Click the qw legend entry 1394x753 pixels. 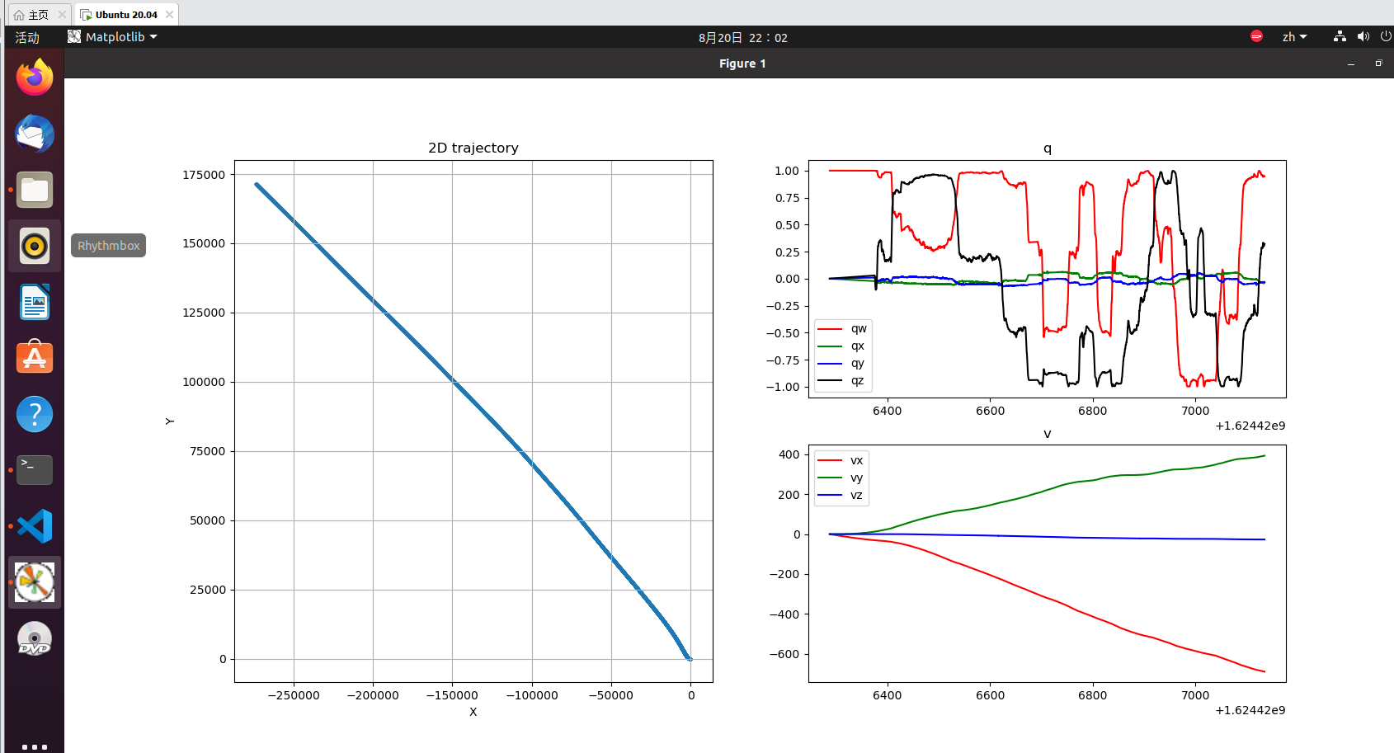(843, 328)
